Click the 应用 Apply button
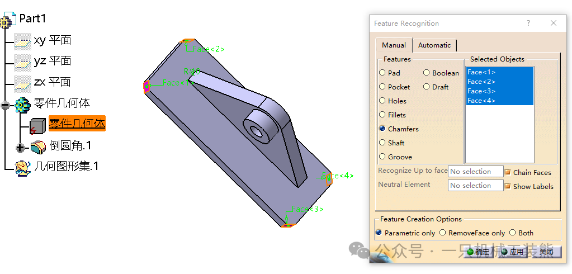This screenshot has width=572, height=274. pyautogui.click(x=513, y=252)
